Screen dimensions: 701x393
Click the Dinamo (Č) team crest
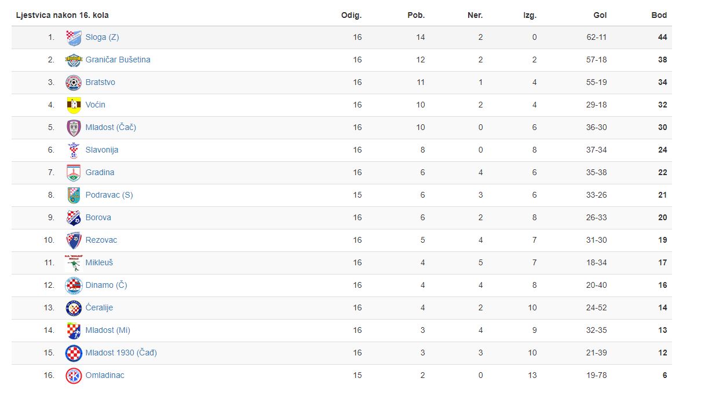(74, 285)
